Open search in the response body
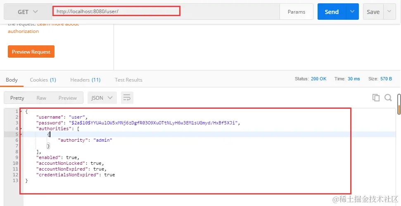Image resolution: width=401 pixels, height=206 pixels. pos(388,98)
